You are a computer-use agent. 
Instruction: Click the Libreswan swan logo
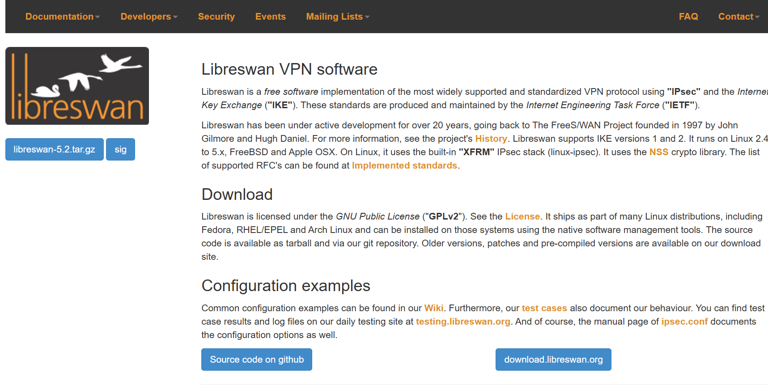pyautogui.click(x=77, y=86)
